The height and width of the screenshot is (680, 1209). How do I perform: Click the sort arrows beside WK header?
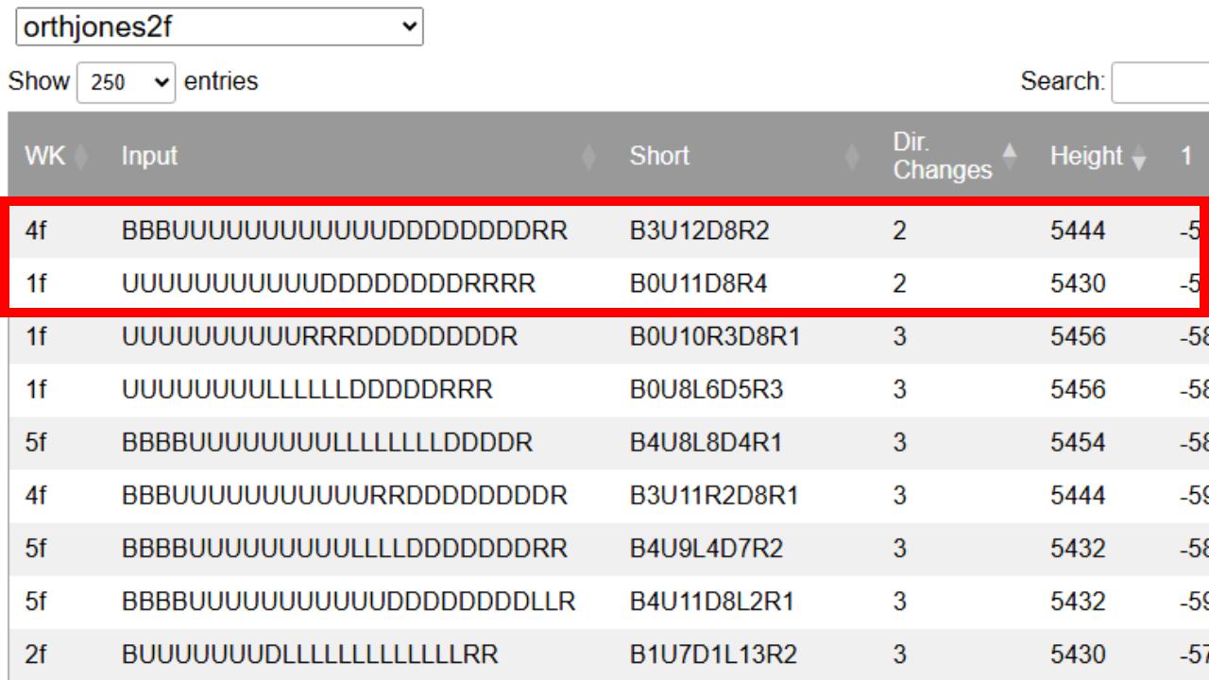click(x=79, y=157)
